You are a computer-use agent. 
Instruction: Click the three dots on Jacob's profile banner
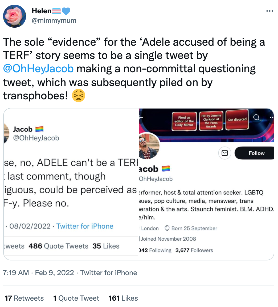[272, 117]
